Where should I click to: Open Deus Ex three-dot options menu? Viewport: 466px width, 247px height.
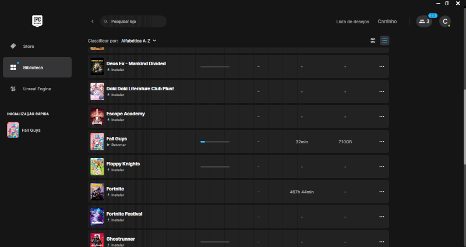pyautogui.click(x=382, y=66)
